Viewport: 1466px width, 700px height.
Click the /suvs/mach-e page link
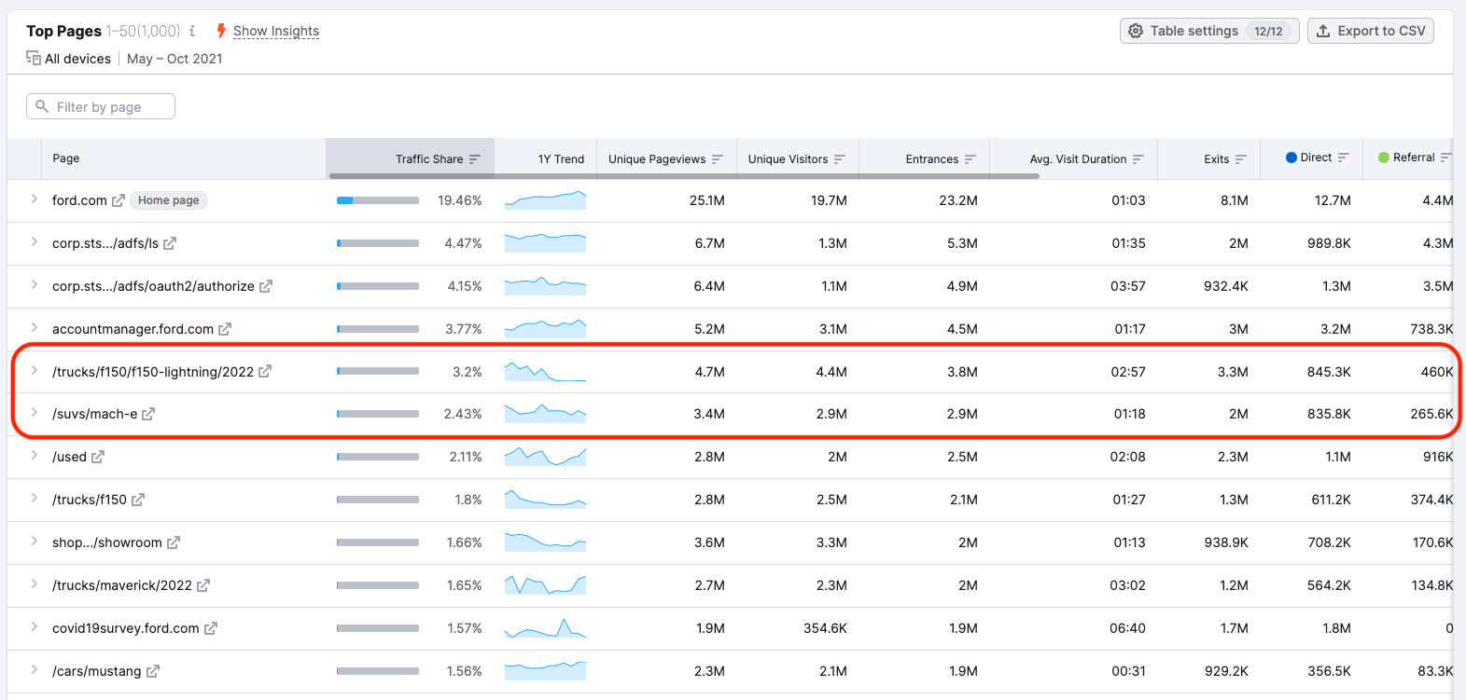(94, 414)
